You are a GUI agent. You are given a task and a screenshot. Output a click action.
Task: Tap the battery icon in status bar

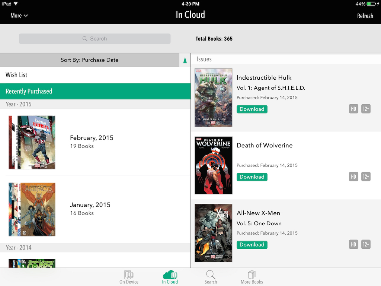click(x=371, y=4)
